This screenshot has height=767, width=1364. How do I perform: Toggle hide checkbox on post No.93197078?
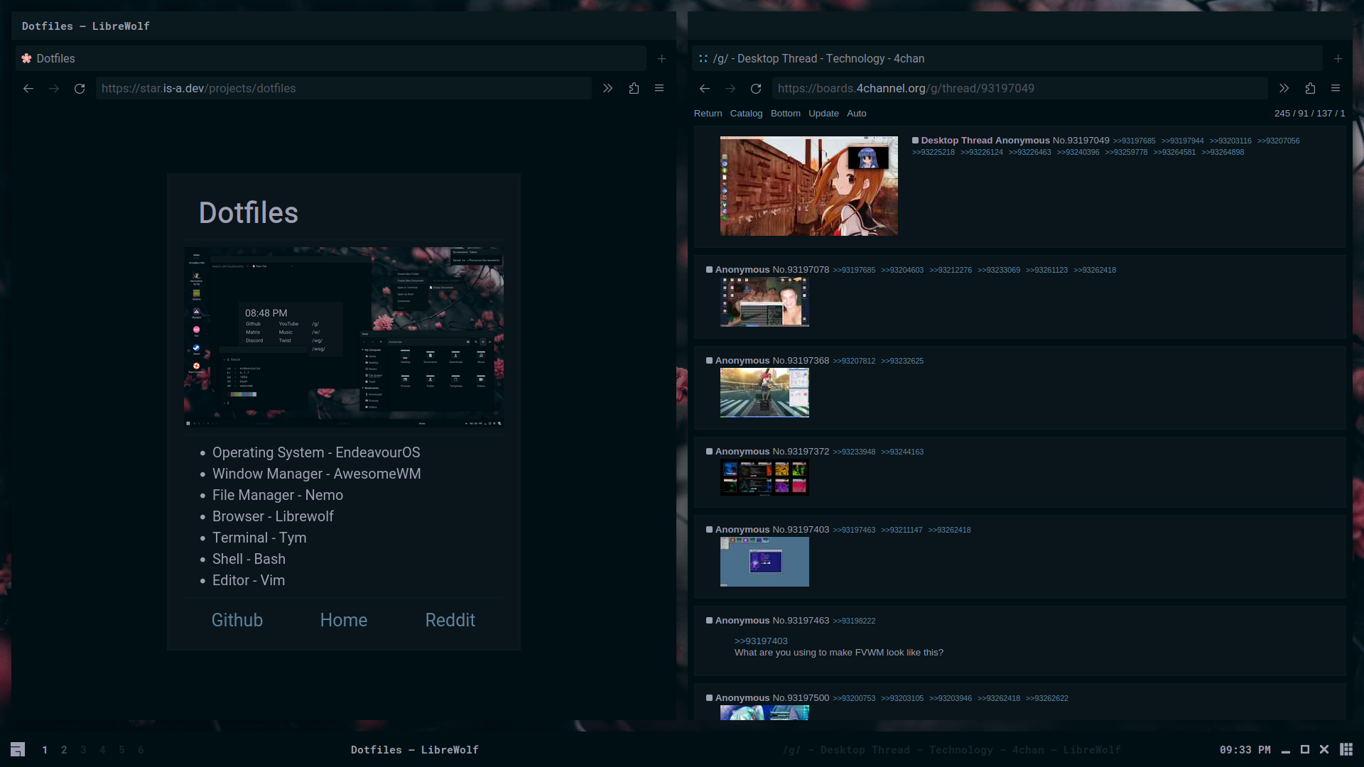[x=709, y=270]
